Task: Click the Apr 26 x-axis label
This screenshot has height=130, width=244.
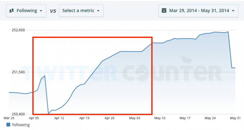Action: tap(109, 118)
